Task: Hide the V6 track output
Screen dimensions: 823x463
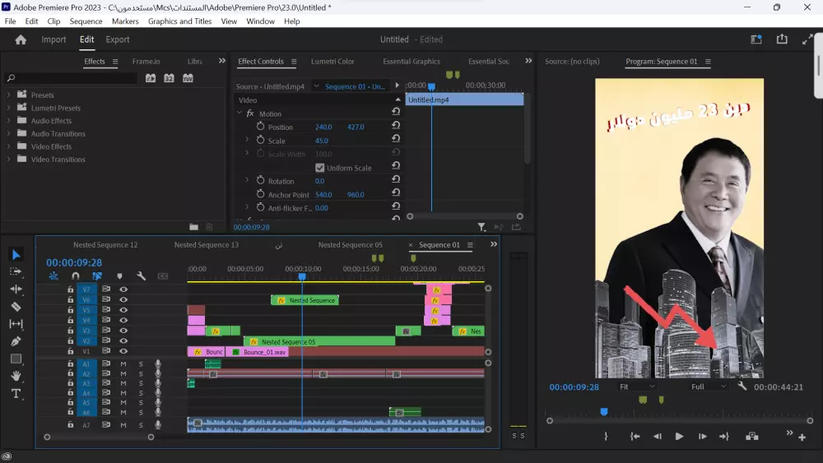Action: tap(123, 300)
